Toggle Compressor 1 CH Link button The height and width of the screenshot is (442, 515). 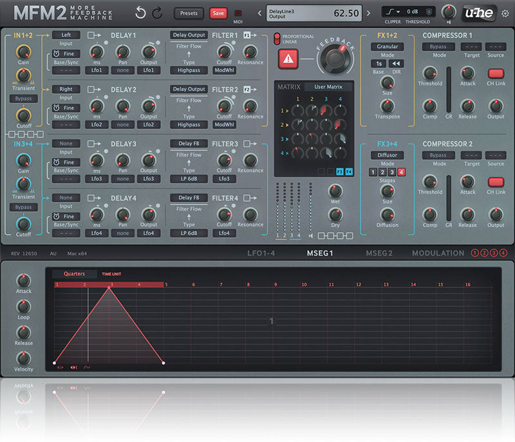click(x=496, y=73)
